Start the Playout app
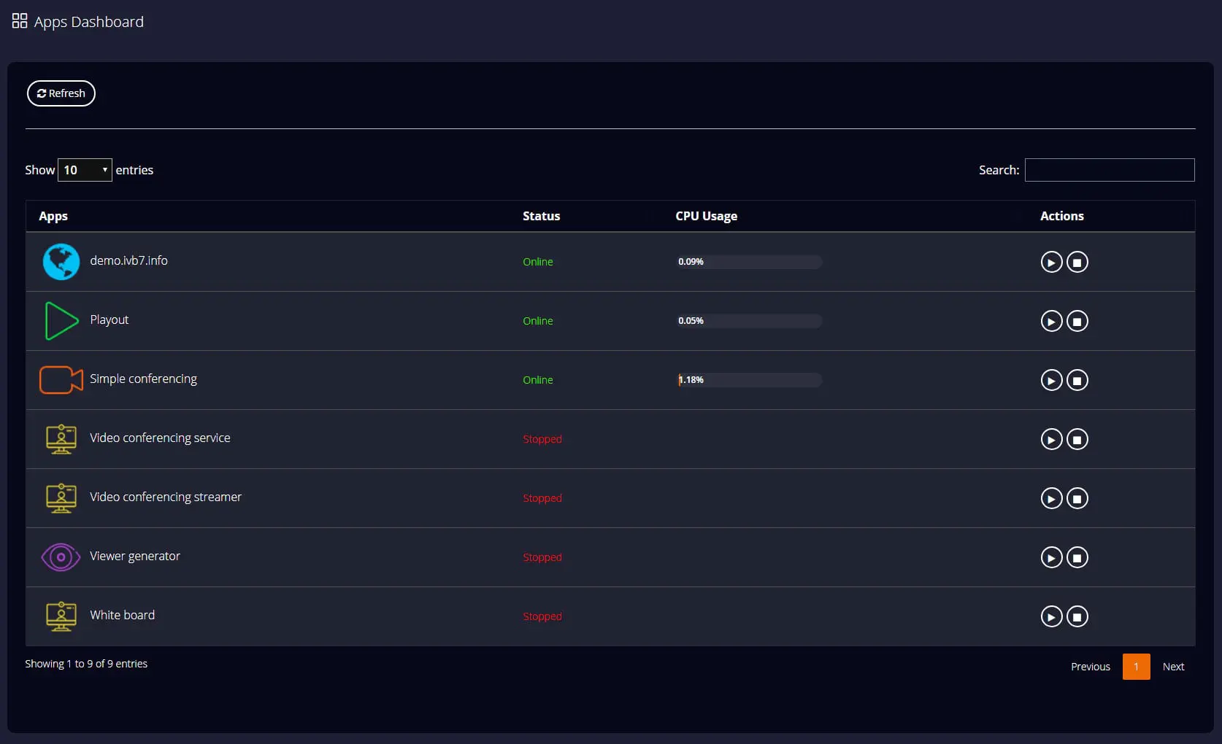 (1051, 321)
